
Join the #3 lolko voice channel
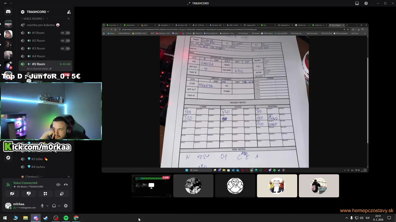45,159
